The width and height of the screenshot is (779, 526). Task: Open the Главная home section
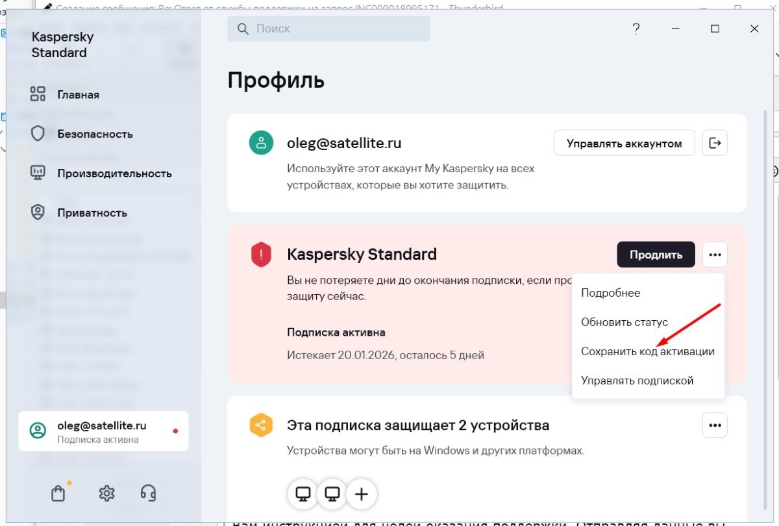(x=65, y=94)
